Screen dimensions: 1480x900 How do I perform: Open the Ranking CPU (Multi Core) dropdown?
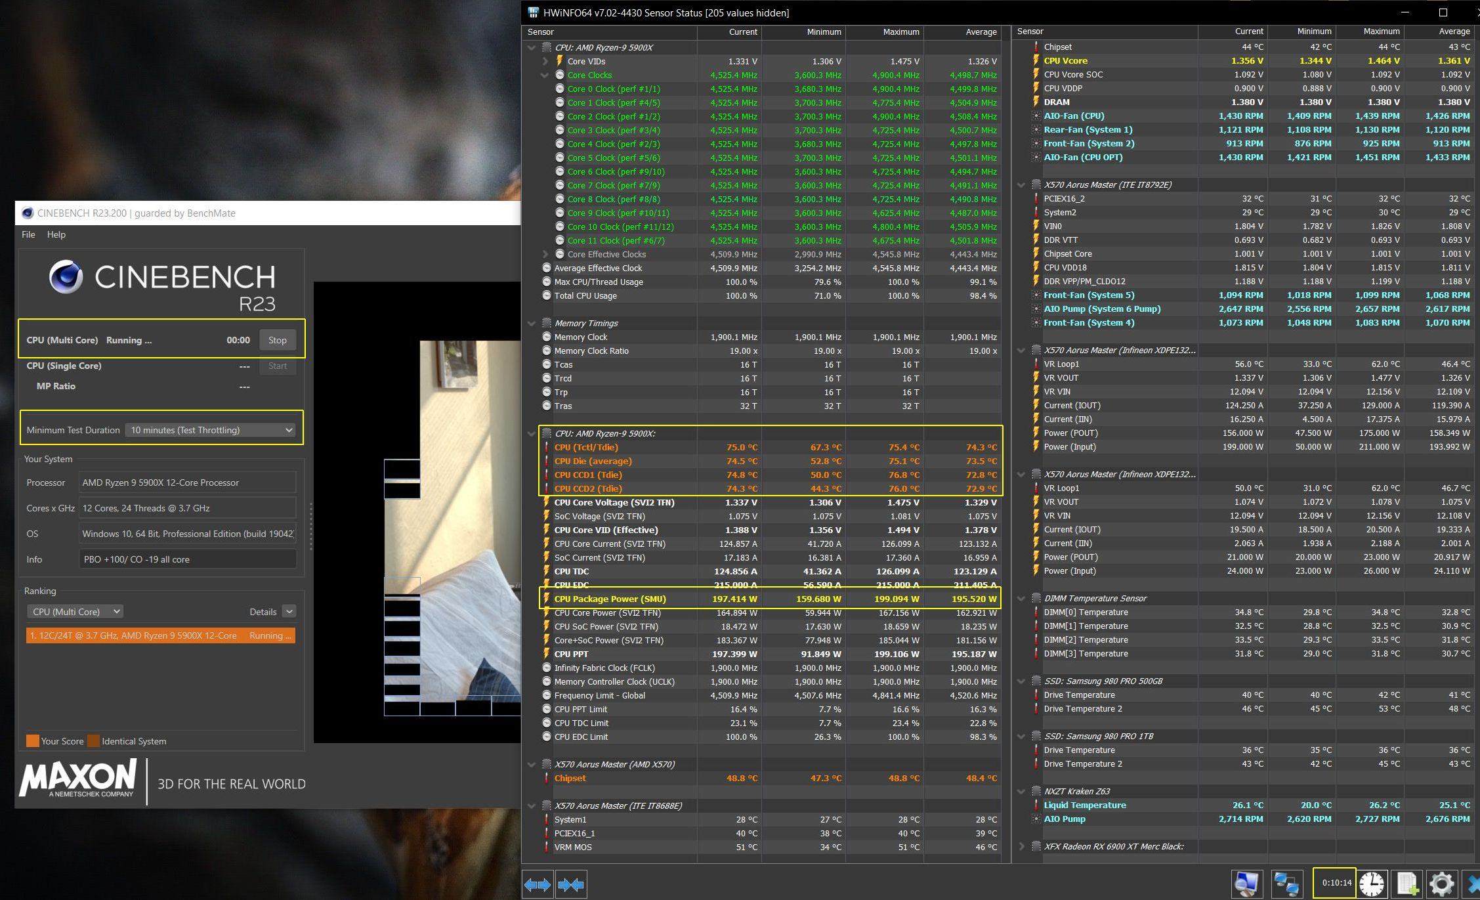(75, 611)
